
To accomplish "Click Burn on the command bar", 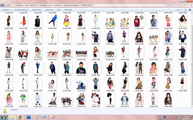I will 59,10.
